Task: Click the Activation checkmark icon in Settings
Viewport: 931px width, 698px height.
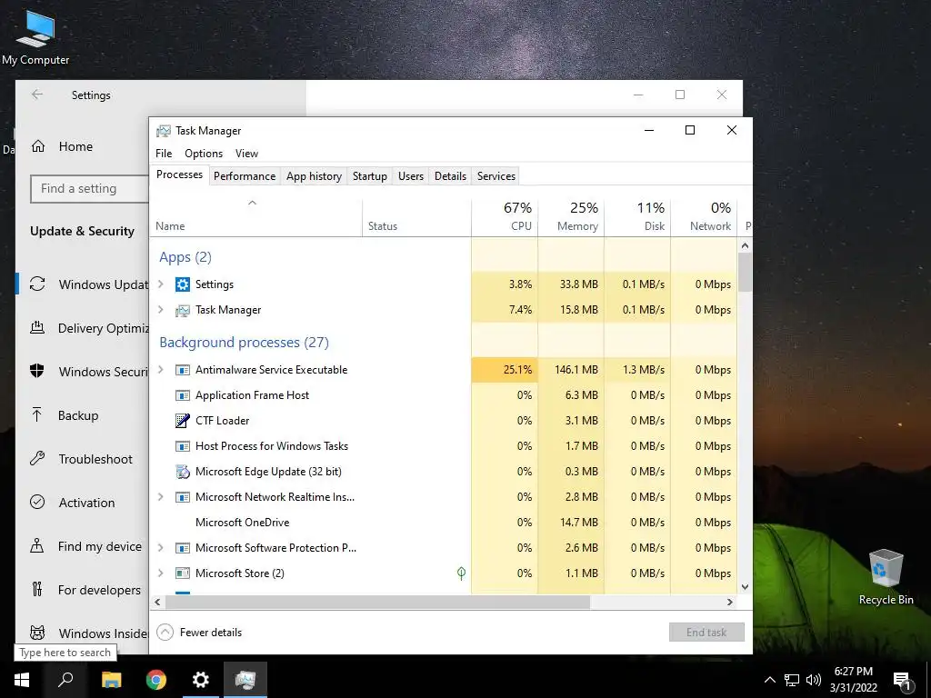Action: coord(37,502)
